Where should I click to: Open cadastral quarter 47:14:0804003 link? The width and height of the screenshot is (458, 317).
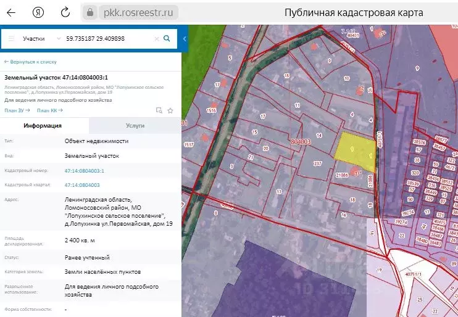(x=82, y=185)
